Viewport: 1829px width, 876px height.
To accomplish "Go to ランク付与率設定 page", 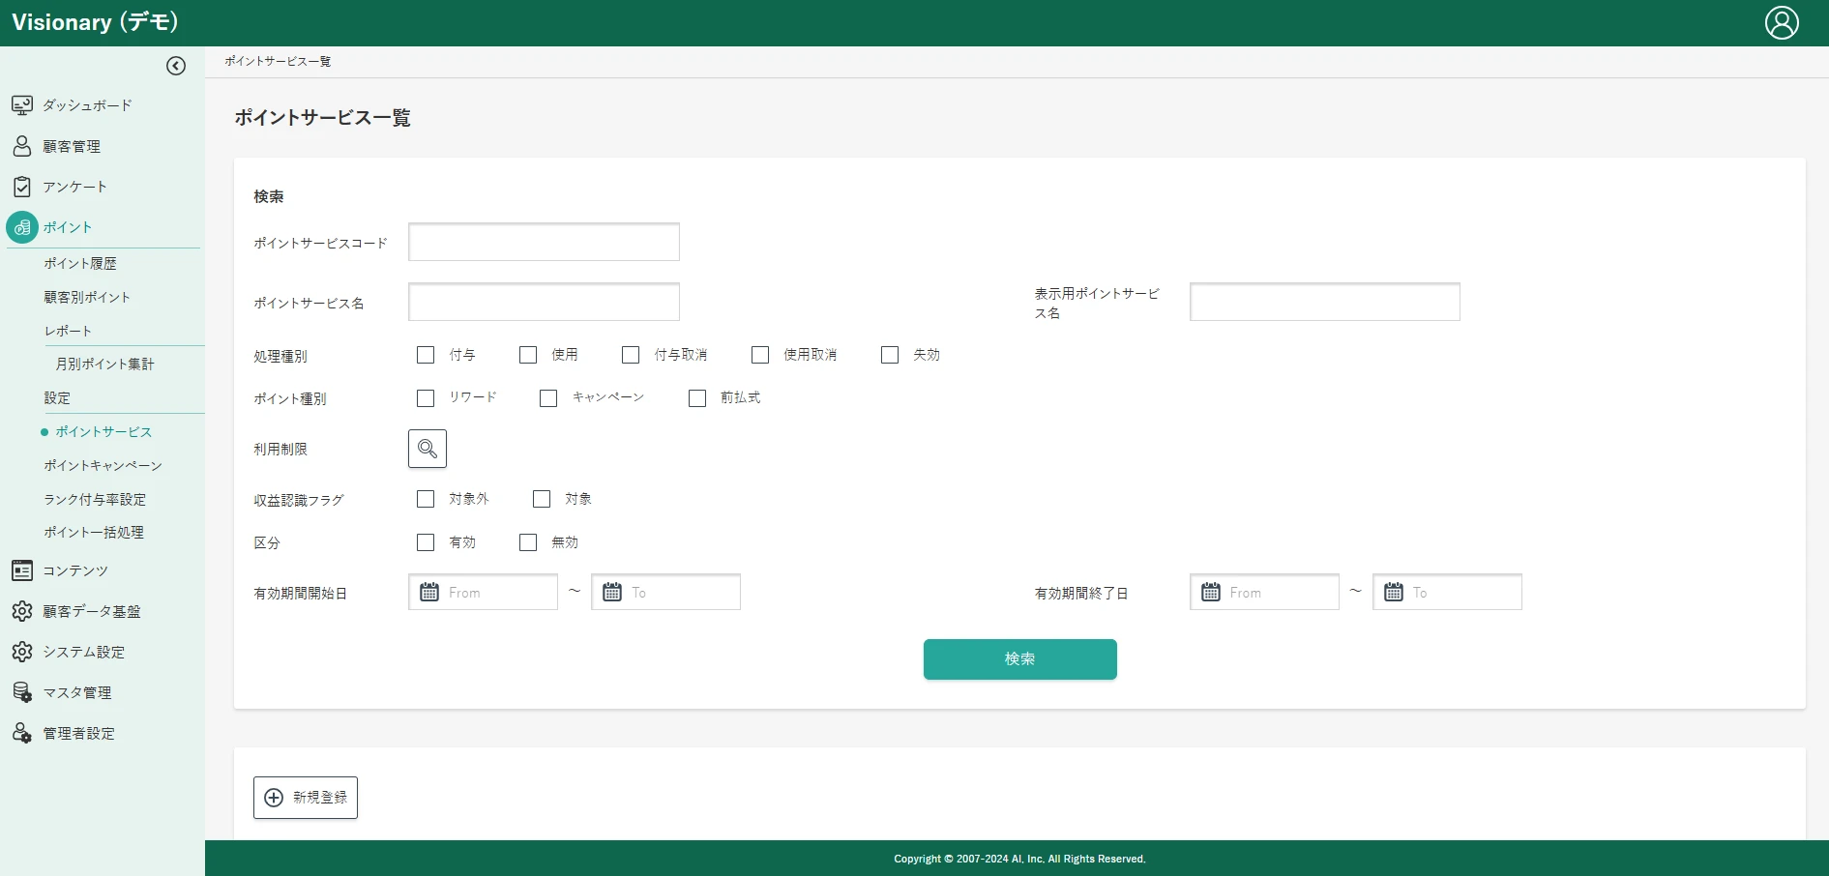I will click(x=95, y=499).
